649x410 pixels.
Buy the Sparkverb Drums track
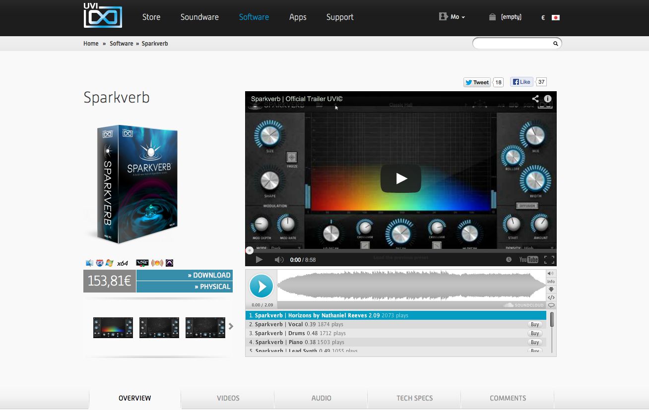point(535,334)
